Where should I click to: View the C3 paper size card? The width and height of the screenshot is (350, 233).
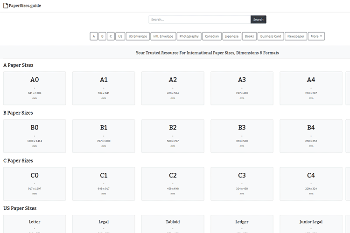coord(242,184)
